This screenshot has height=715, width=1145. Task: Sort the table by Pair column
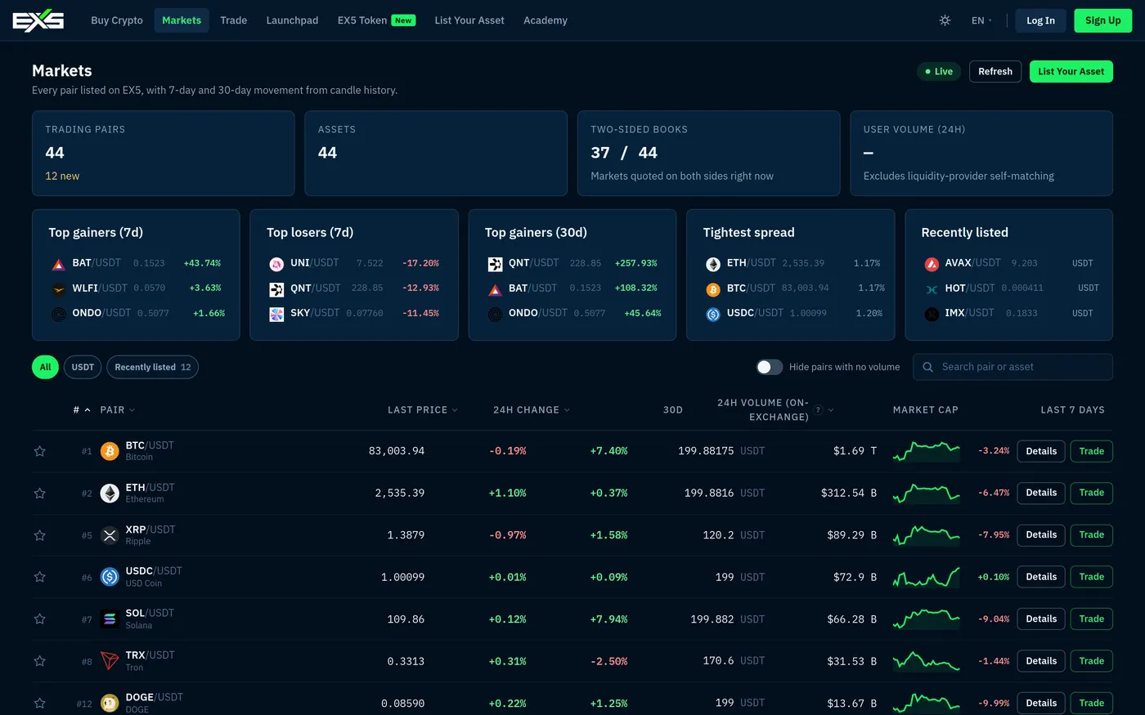(117, 410)
